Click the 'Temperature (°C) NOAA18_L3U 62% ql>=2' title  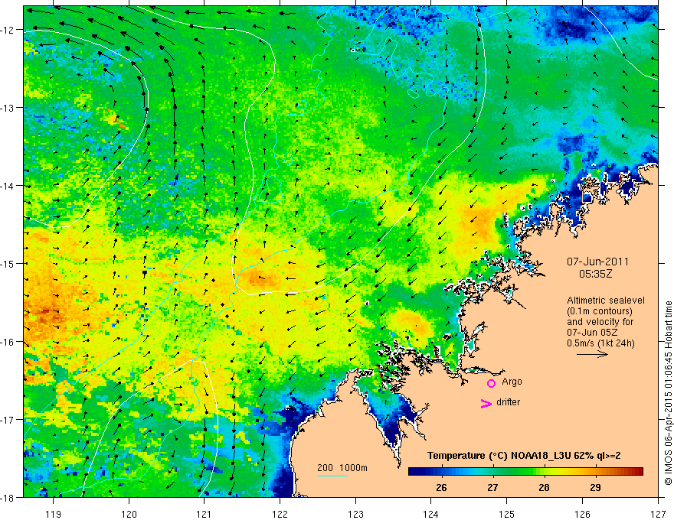pyautogui.click(x=524, y=456)
